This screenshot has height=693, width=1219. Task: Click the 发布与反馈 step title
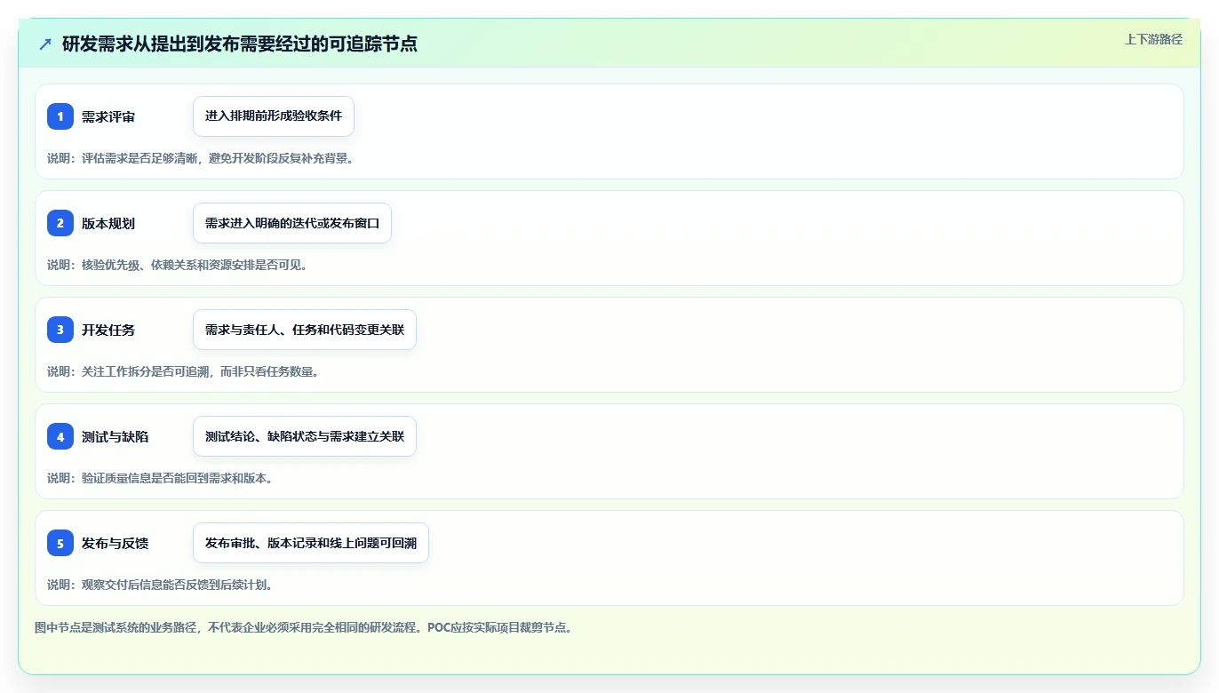tap(115, 544)
